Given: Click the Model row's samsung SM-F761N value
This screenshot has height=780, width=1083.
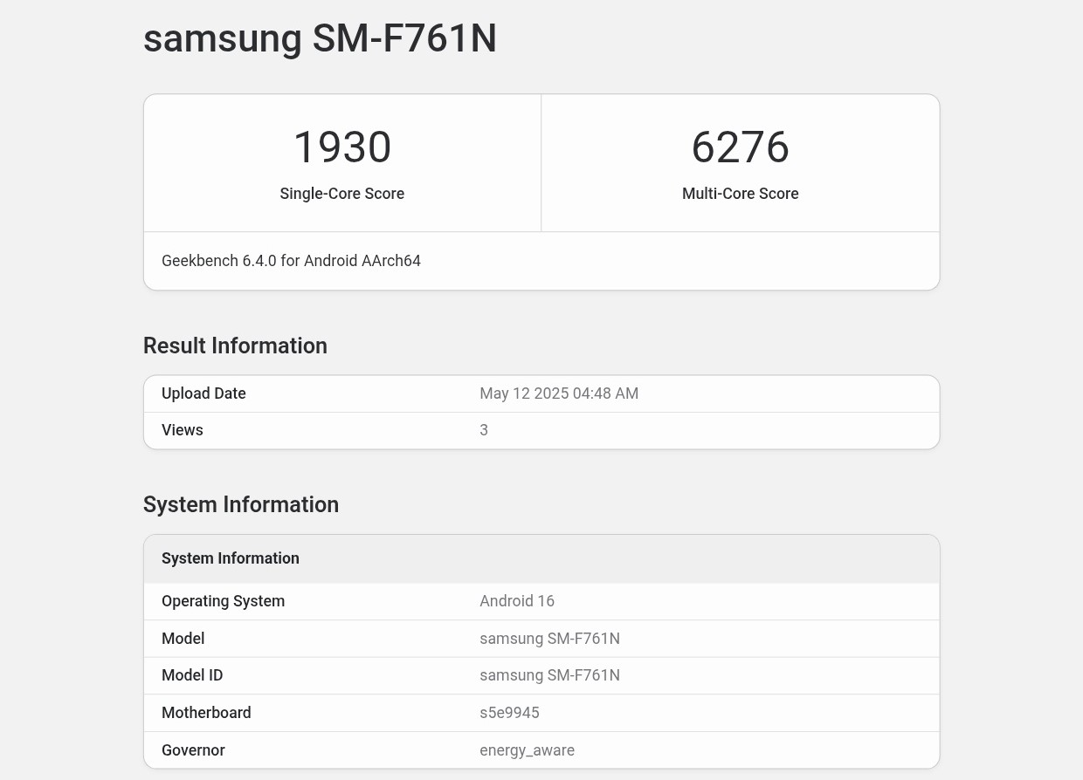Looking at the screenshot, I should (x=549, y=639).
